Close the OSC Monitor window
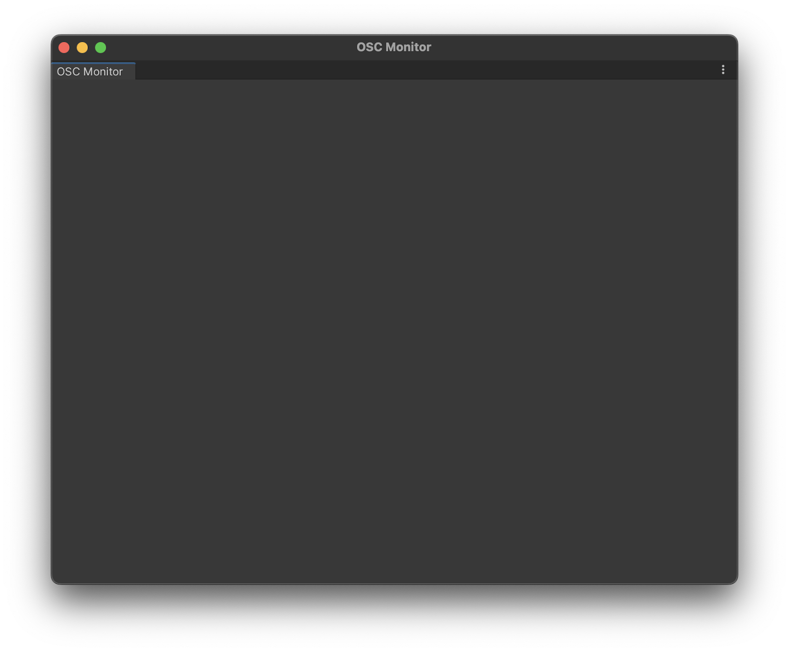Screen dimensions: 789x652 pos(64,47)
